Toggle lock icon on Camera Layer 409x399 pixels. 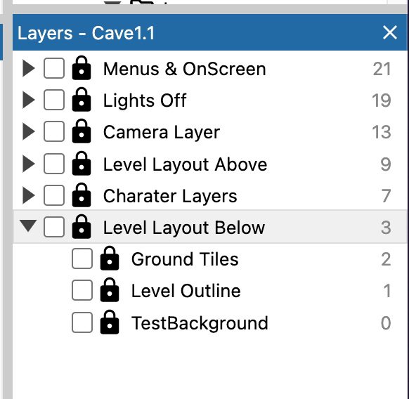pos(82,131)
